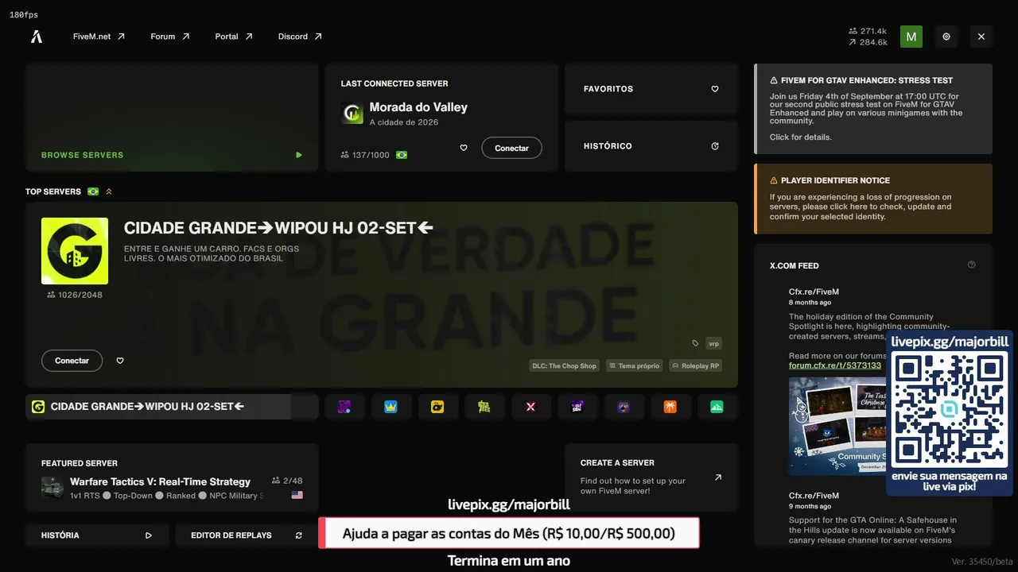Open the Forum link
This screenshot has width=1018, height=572.
pyautogui.click(x=170, y=37)
